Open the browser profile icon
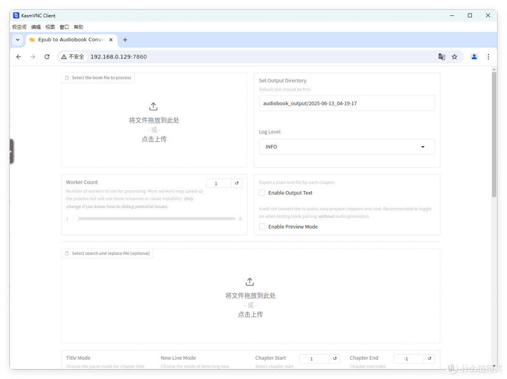This screenshot has height=379, width=507. 474,57
